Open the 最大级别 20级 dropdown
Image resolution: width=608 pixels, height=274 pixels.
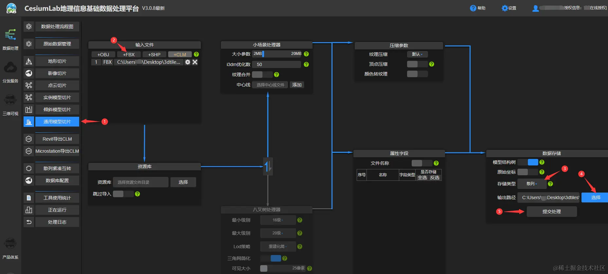pyautogui.click(x=278, y=233)
